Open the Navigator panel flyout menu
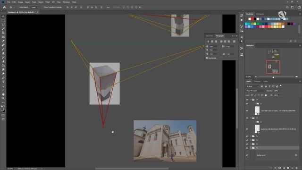Viewport: 302px width, 170px height. tap(300, 46)
